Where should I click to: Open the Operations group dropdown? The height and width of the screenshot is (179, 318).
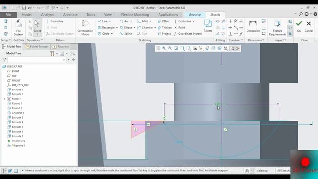[x=35, y=40]
